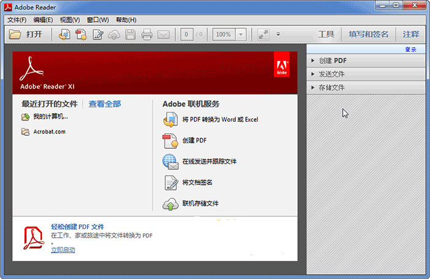
Task: Switch to the 注释 pane tab
Action: (411, 34)
